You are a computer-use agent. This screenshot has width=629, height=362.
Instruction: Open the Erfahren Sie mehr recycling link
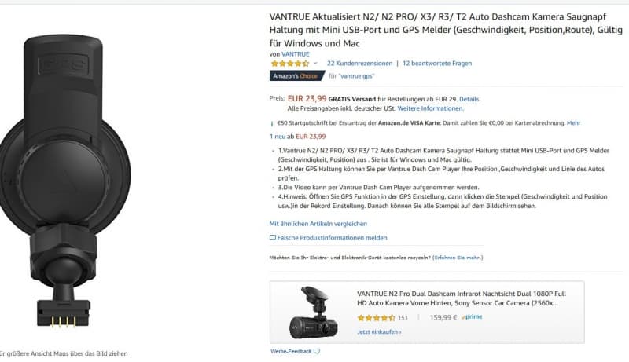point(458,258)
